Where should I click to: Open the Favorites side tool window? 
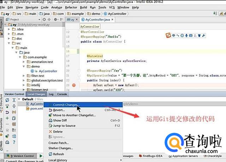(x=1, y=127)
